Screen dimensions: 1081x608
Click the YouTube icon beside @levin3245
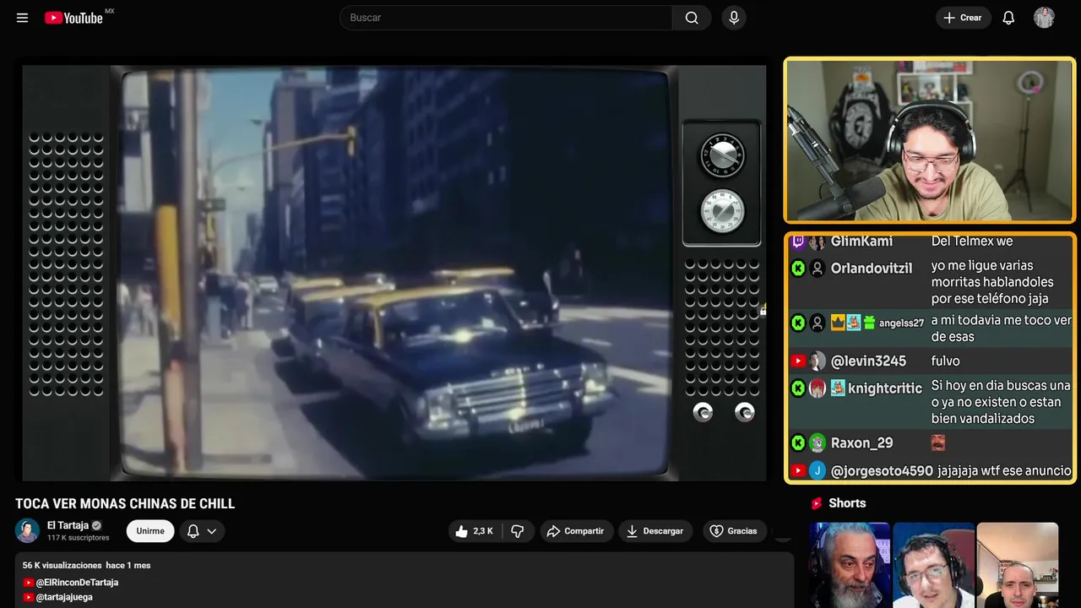point(798,361)
